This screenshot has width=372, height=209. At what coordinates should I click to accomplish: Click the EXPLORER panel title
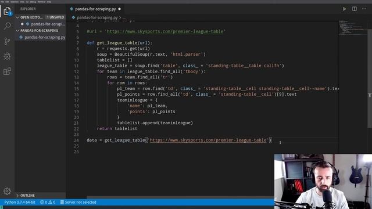[28, 9]
